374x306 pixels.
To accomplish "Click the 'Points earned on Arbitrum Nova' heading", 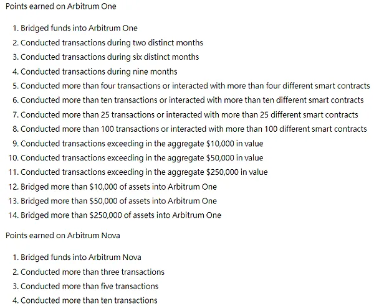I will click(x=62, y=236).
